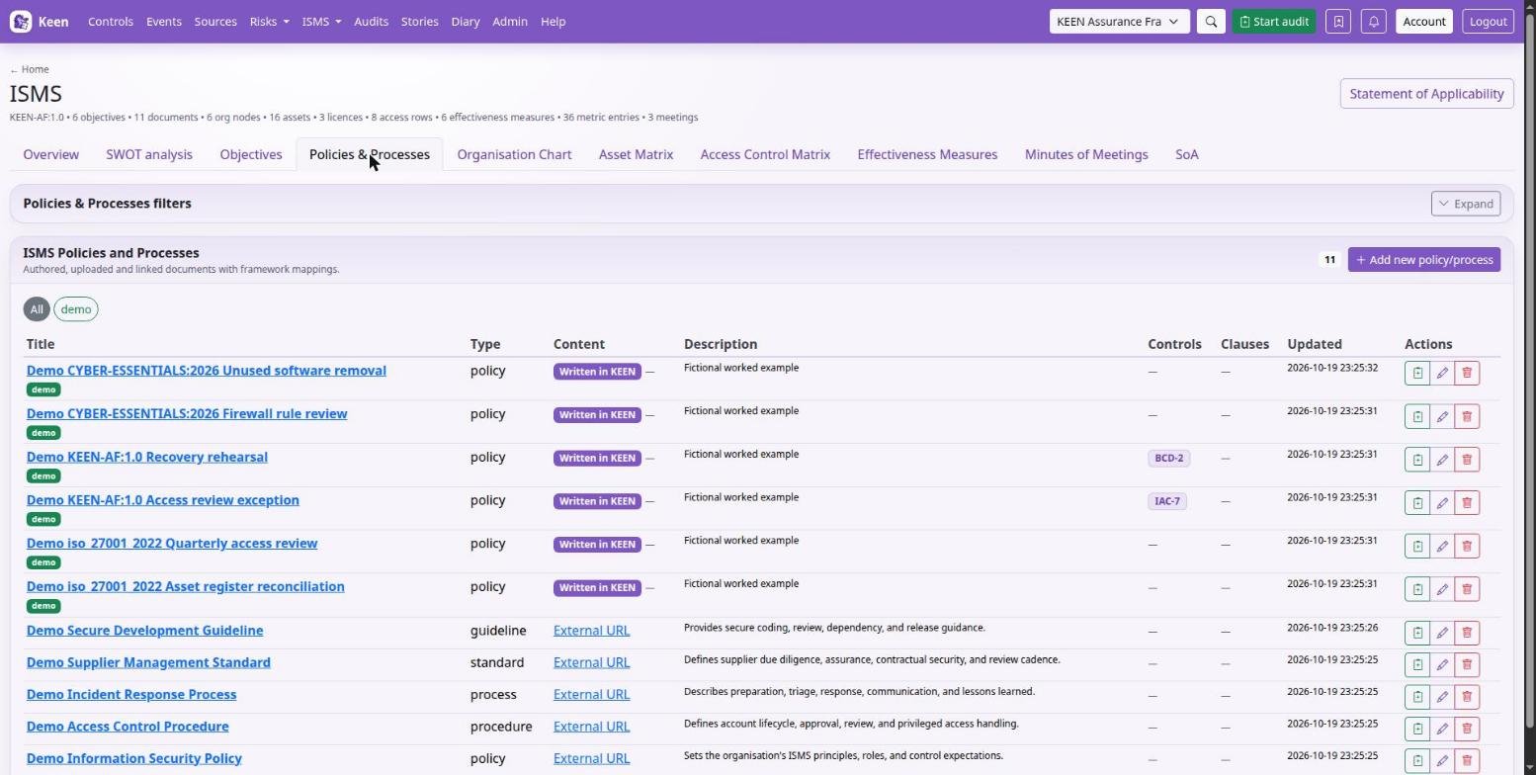This screenshot has width=1536, height=775.
Task: Click clipboard icon for Recovery rehearsal row
Action: coord(1417,460)
